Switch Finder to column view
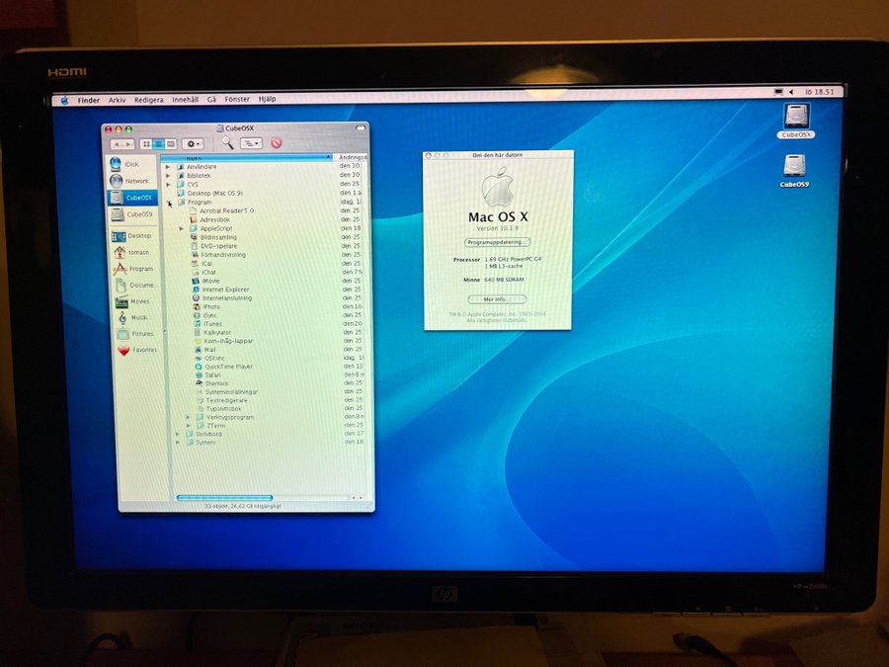 tap(170, 144)
